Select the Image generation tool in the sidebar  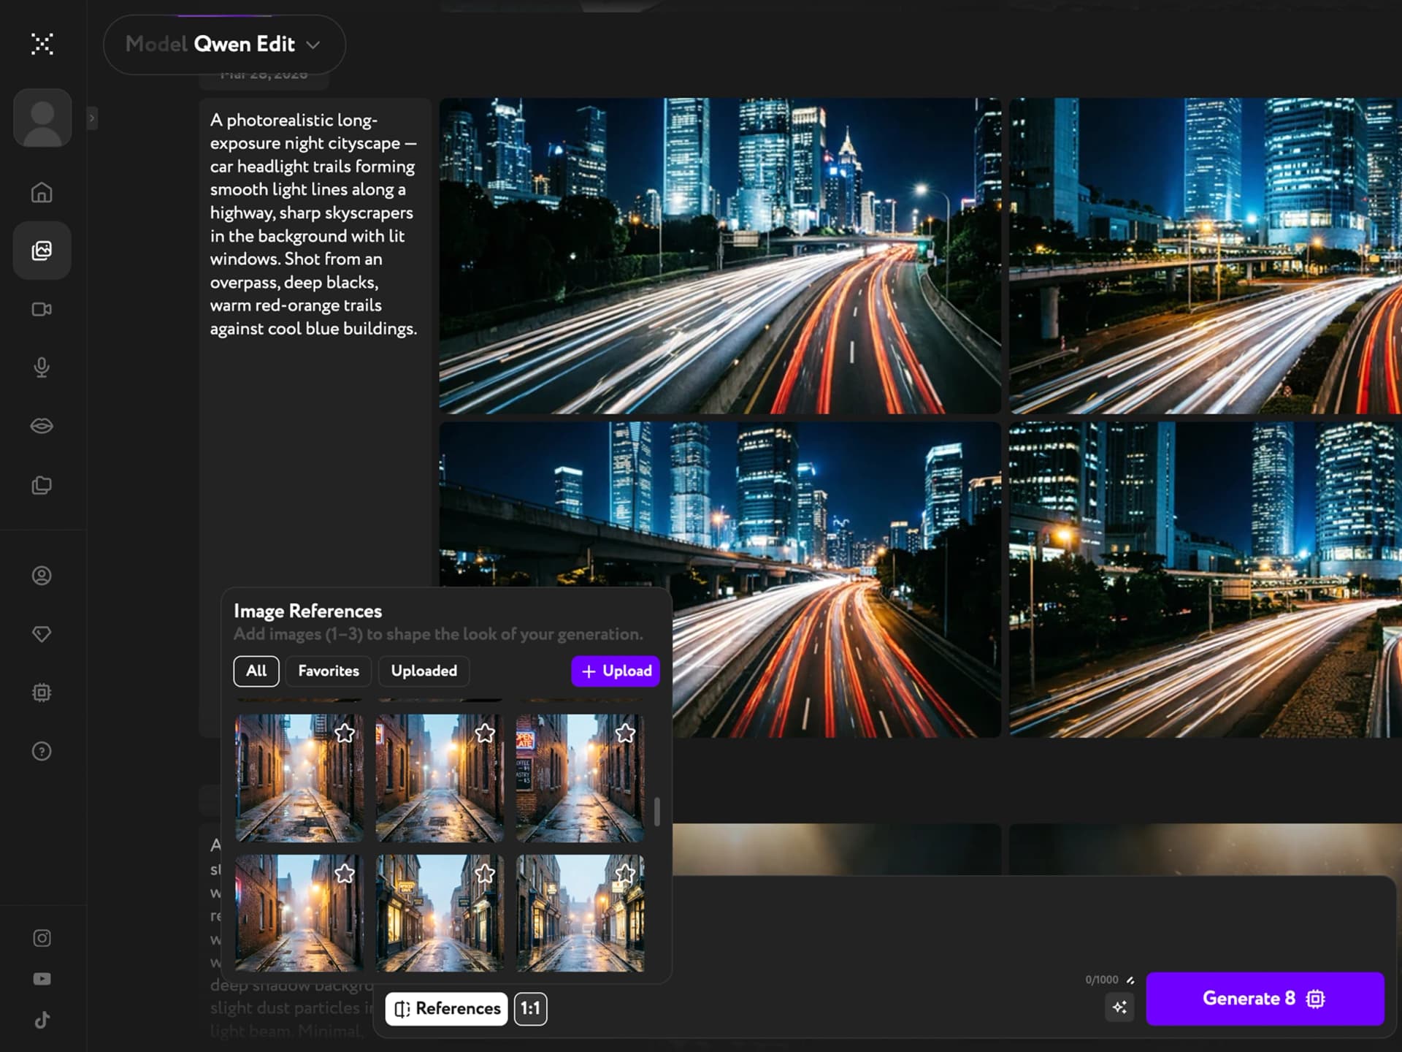pyautogui.click(x=42, y=251)
